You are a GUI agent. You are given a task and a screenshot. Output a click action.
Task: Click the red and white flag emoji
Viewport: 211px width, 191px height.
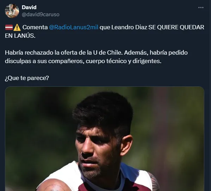click(9, 27)
